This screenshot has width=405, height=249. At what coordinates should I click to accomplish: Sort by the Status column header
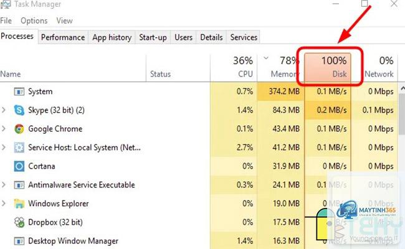[178, 68]
